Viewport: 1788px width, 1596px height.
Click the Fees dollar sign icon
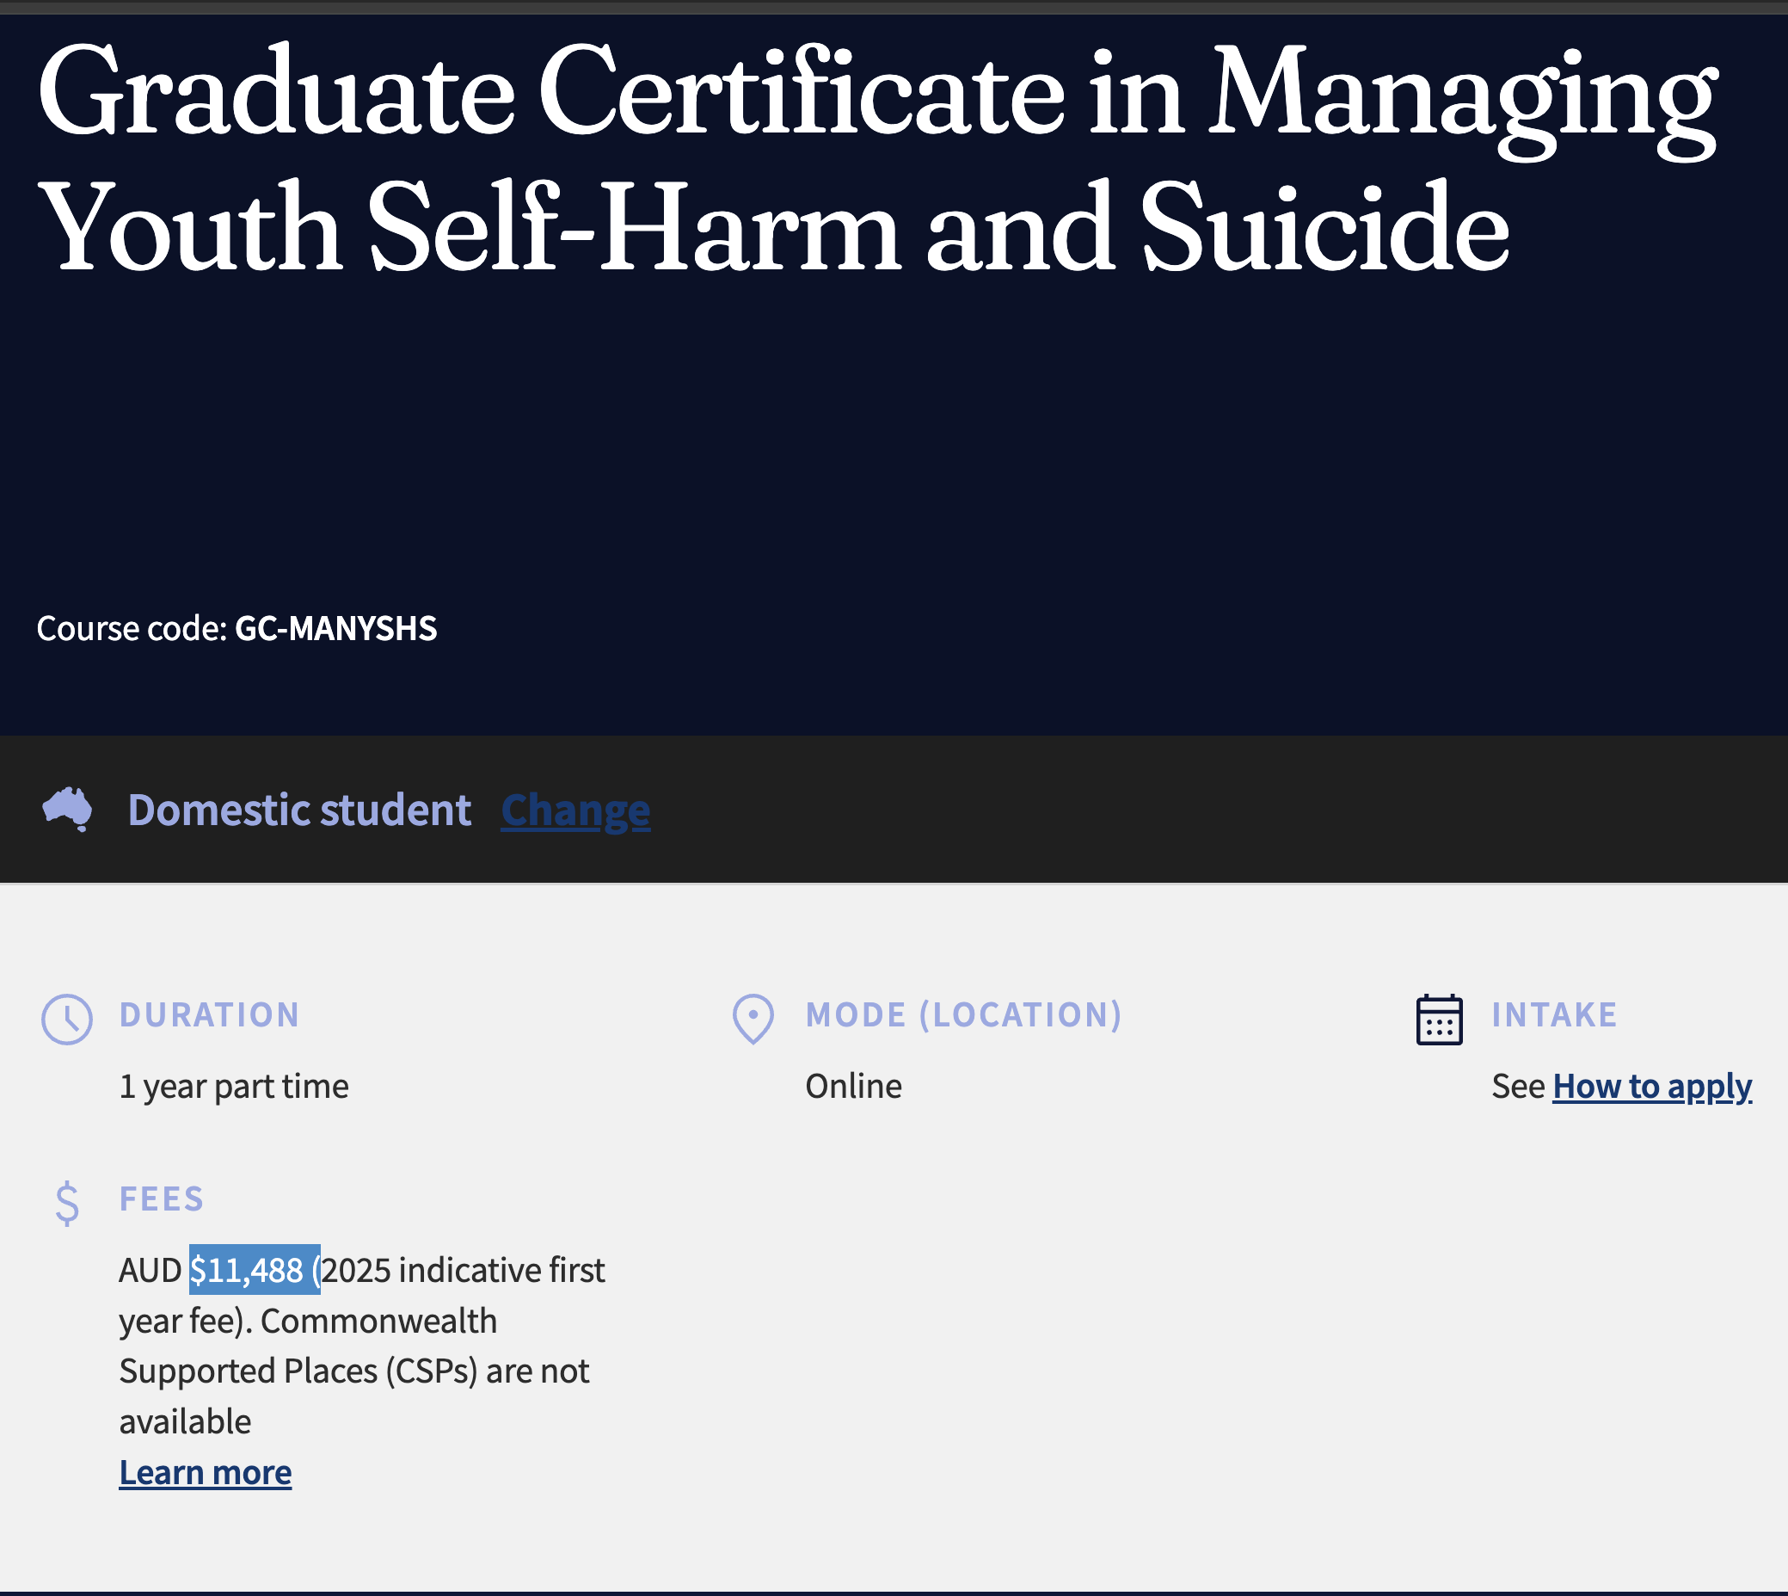coord(67,1204)
